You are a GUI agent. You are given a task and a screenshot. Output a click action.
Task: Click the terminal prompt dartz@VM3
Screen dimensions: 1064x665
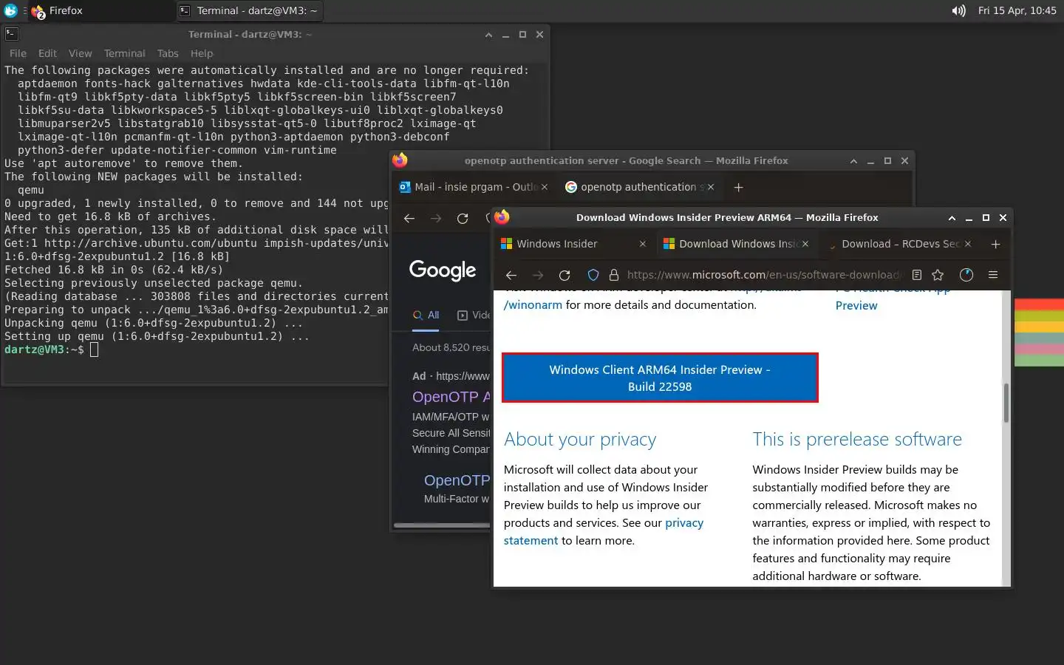coord(44,349)
